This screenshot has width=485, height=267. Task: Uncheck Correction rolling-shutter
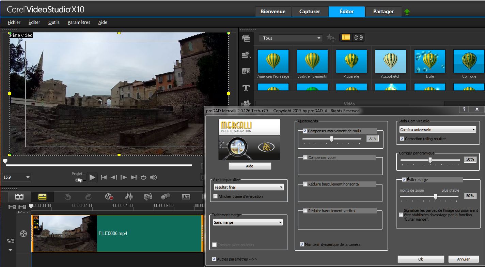[x=402, y=139]
